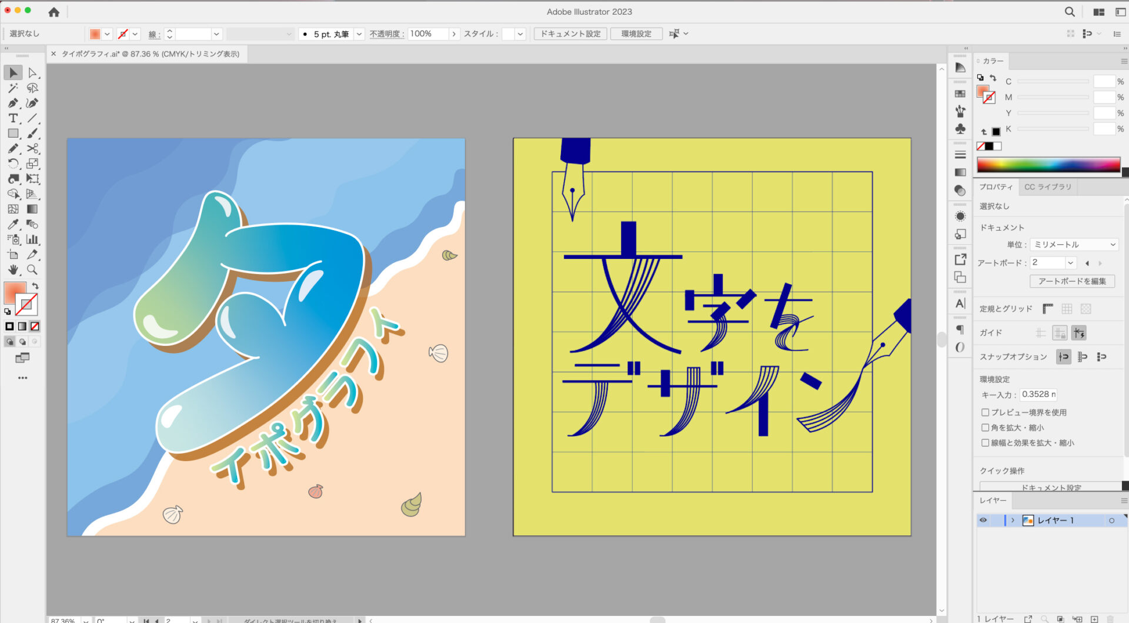Hide レイヤー 1 using eye icon
1129x623 pixels.
click(983, 520)
